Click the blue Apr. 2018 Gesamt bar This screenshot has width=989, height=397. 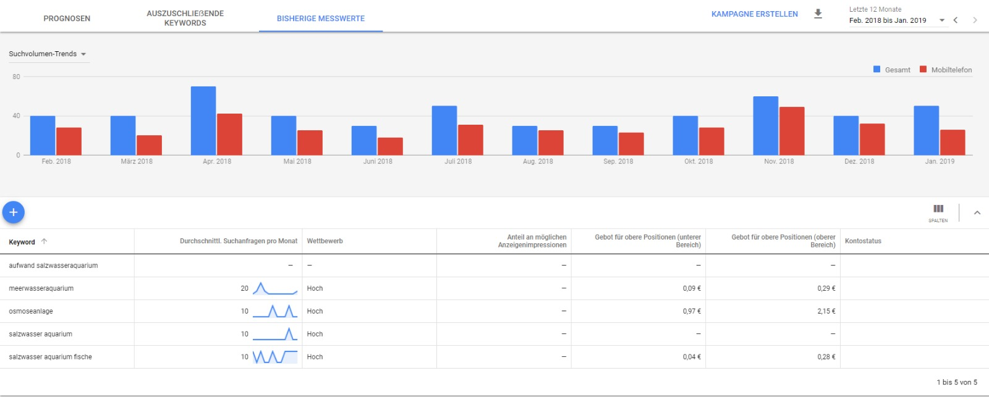[x=203, y=120]
